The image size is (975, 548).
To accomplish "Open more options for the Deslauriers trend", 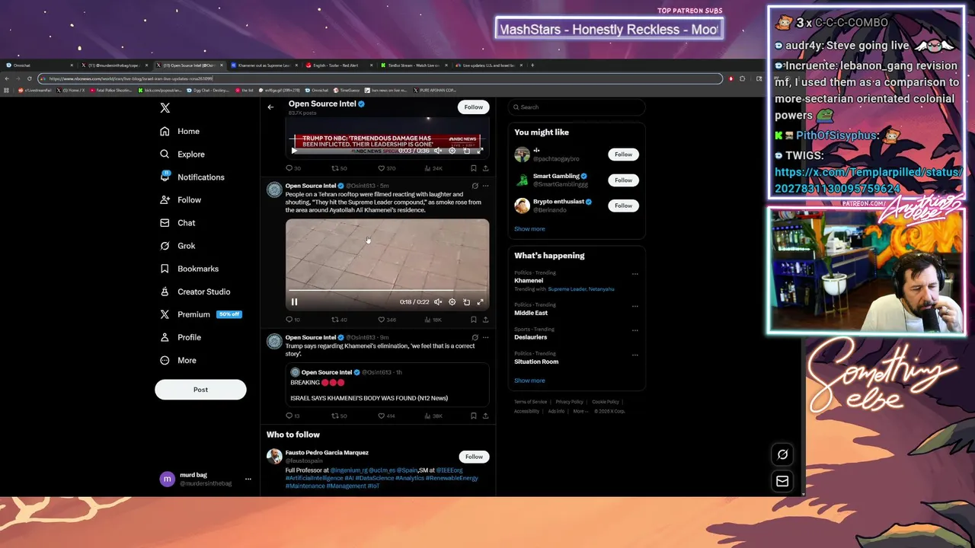I will (x=635, y=330).
